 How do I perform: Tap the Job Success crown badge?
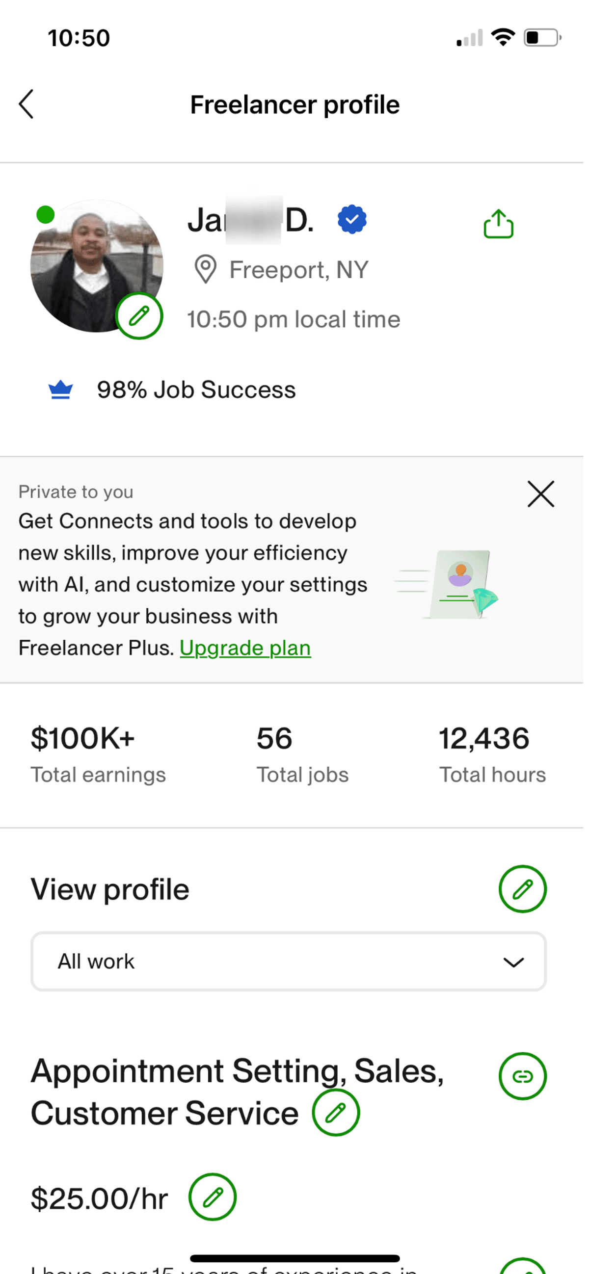click(61, 390)
